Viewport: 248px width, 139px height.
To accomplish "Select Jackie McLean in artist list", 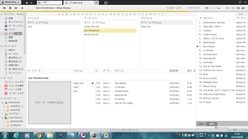I will pos(92,27).
